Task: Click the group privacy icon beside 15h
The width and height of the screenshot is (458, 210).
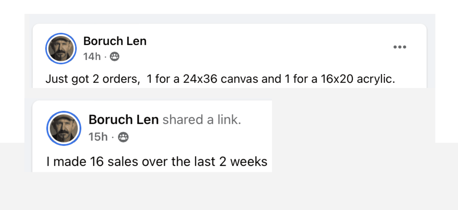Action: tap(123, 137)
